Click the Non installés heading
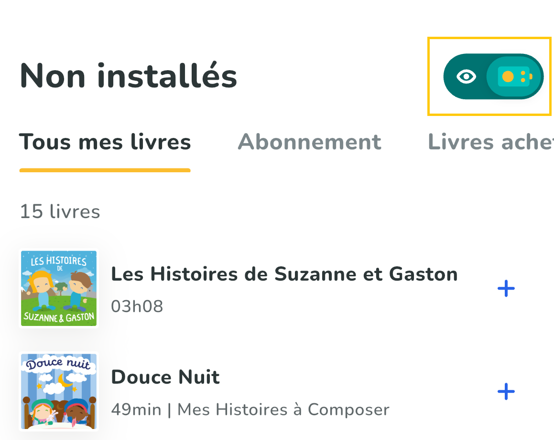 click(128, 75)
